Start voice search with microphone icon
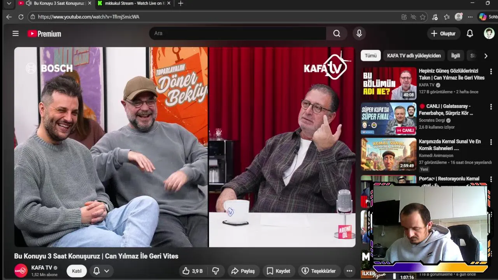Screen dimensions: 498x280 pyautogui.click(x=359, y=33)
